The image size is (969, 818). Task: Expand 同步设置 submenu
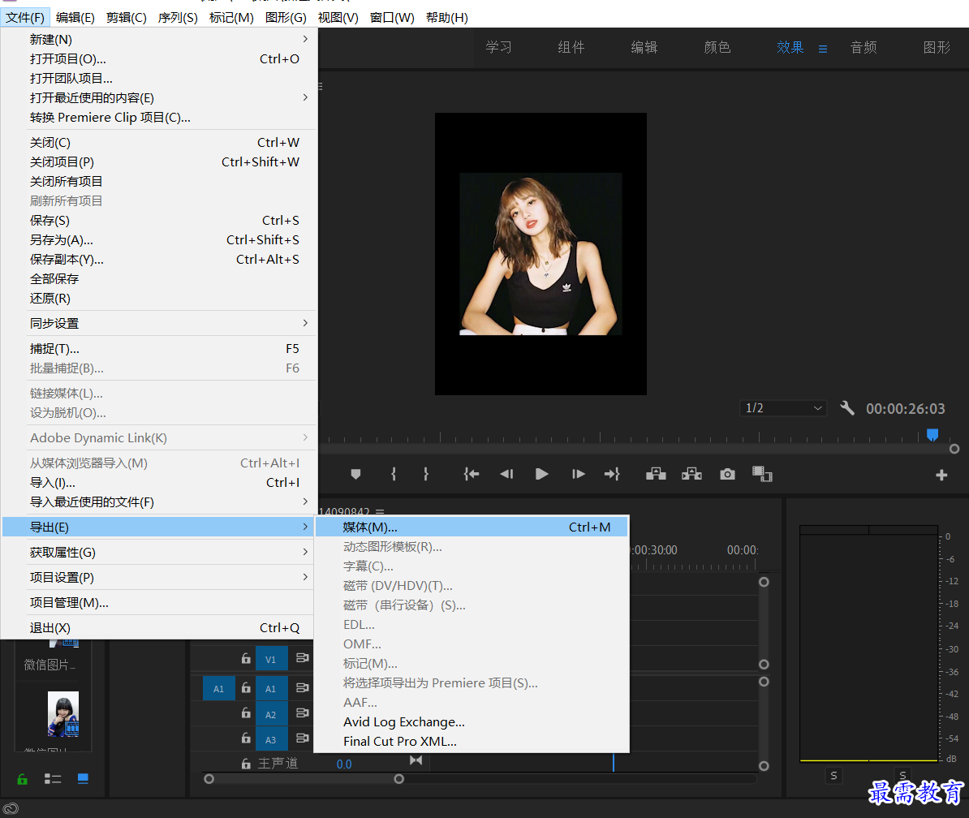[160, 323]
